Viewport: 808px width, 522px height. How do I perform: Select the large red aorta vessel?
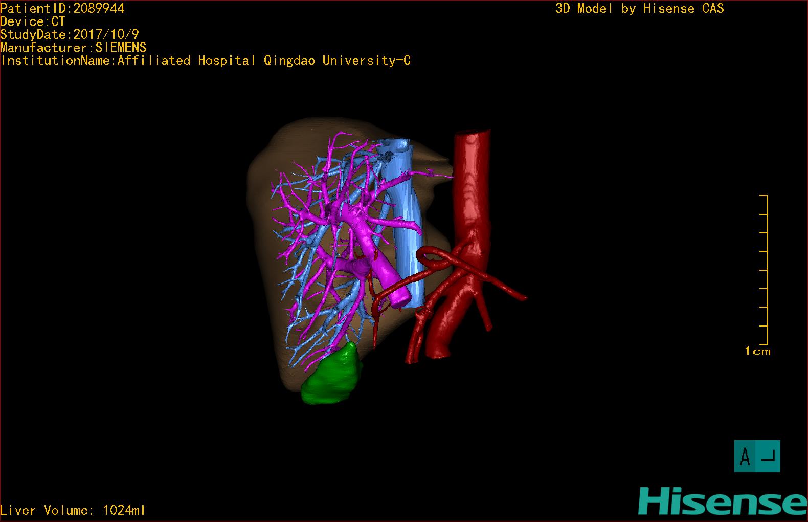(x=469, y=241)
